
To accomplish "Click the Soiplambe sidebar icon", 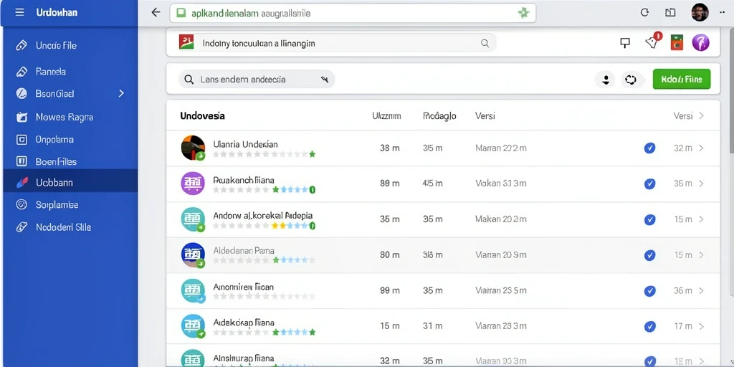I will pos(22,204).
